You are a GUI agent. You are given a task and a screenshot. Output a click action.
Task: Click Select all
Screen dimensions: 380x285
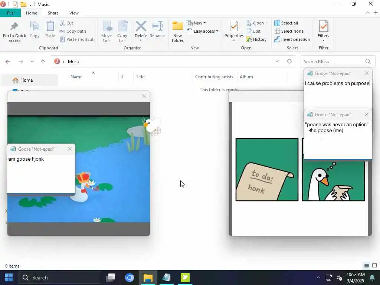[286, 23]
